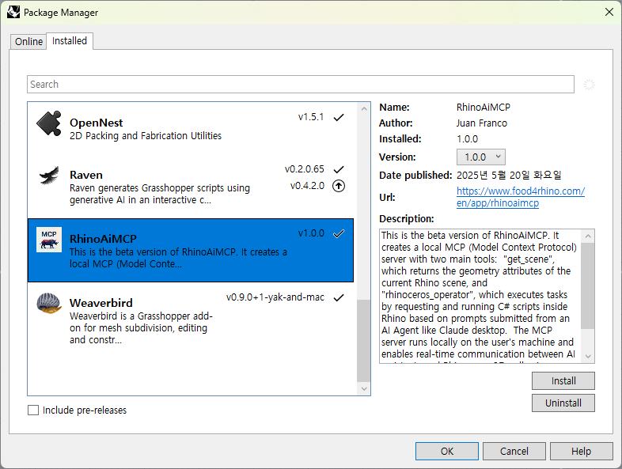
Task: Click the Uninstall button
Action: (563, 403)
